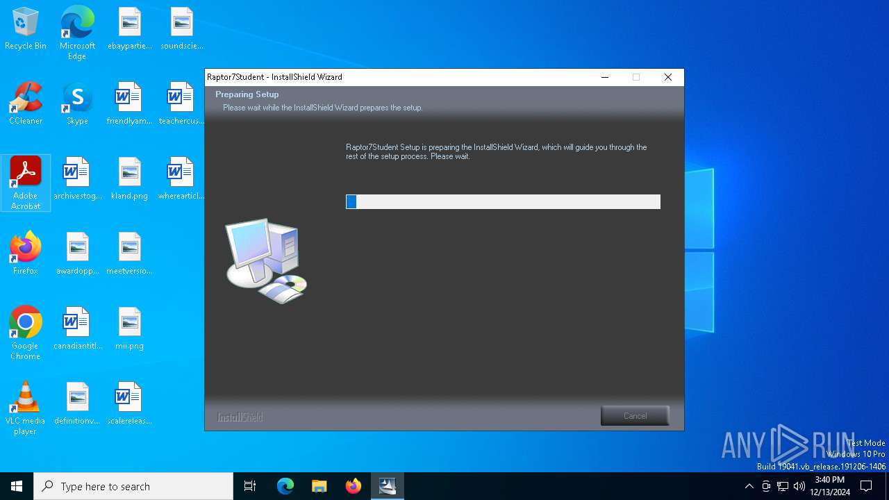Viewport: 889px width, 500px height.
Task: Click the Cancel button in InstallShield Wizard
Action: click(635, 416)
